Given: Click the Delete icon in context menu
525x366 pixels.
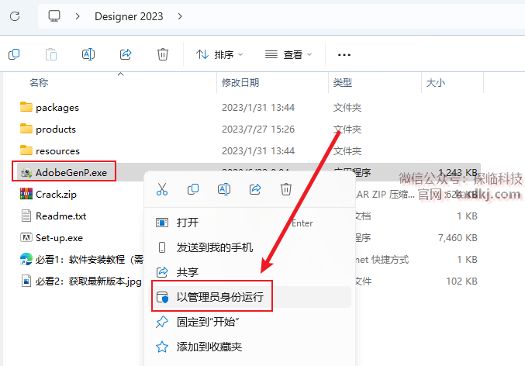Looking at the screenshot, I should (286, 189).
